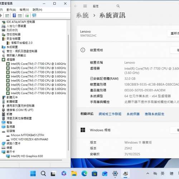The height and width of the screenshot is (179, 179).
Task: Open the Action (動作) menu
Action: (11, 10)
